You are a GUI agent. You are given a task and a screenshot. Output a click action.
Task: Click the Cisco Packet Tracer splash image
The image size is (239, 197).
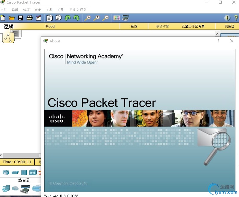pyautogui.click(x=140, y=120)
